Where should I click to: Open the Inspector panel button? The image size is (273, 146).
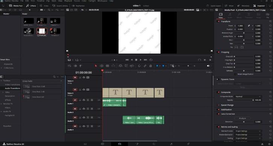[259, 6]
